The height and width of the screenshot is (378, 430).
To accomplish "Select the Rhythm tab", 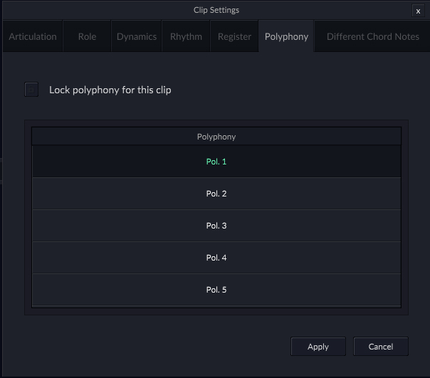I will [186, 37].
